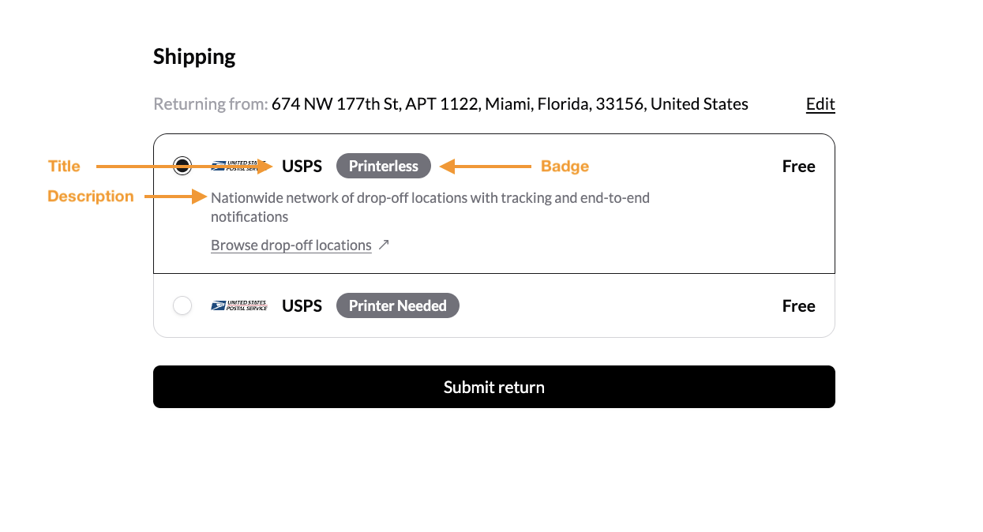Screen dimensions: 983x532
Task: Click the USPS title of the Printerless option
Action: pos(302,167)
